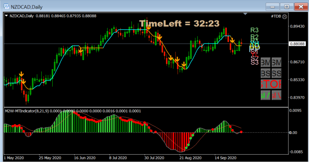The height and width of the screenshot is (162, 309).
Task: Click the 0.00 indicator zero level value
Action: coord(293,132)
